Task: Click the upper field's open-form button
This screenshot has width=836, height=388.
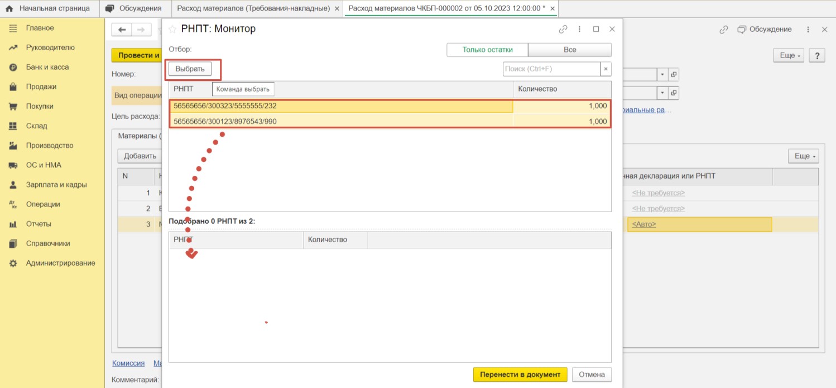Action: pyautogui.click(x=674, y=75)
